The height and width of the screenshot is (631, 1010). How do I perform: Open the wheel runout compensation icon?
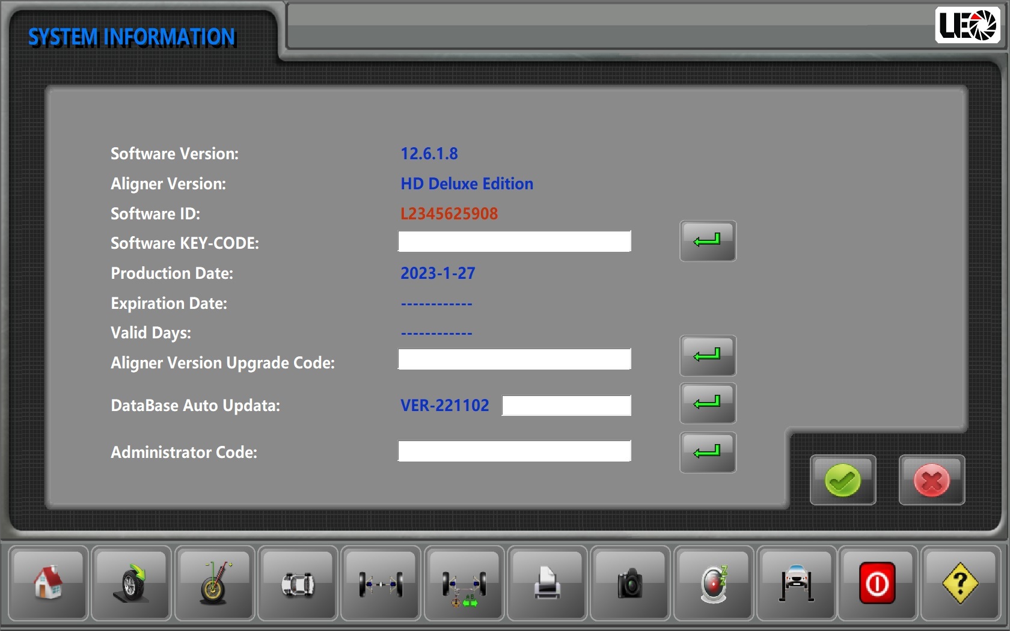(x=132, y=584)
